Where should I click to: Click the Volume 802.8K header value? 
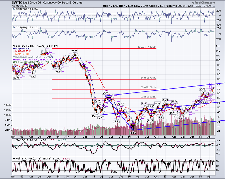[x=176, y=6]
